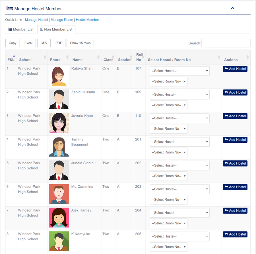Sort table by Class column
The width and height of the screenshot is (256, 254).
tap(108, 60)
